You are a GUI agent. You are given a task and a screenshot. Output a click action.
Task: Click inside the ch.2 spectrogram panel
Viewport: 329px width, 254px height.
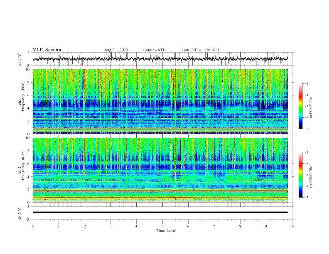160,170
